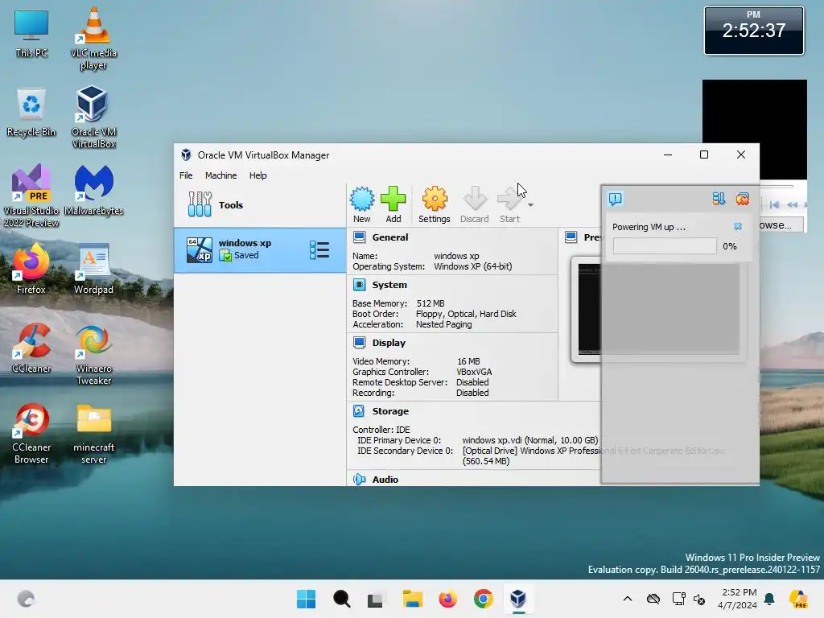824x618 pixels.
Task: Click the '512 MB' base memory value
Action: click(431, 303)
